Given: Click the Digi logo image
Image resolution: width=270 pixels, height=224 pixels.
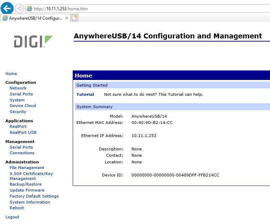Looking at the screenshot, I should click(33, 42).
